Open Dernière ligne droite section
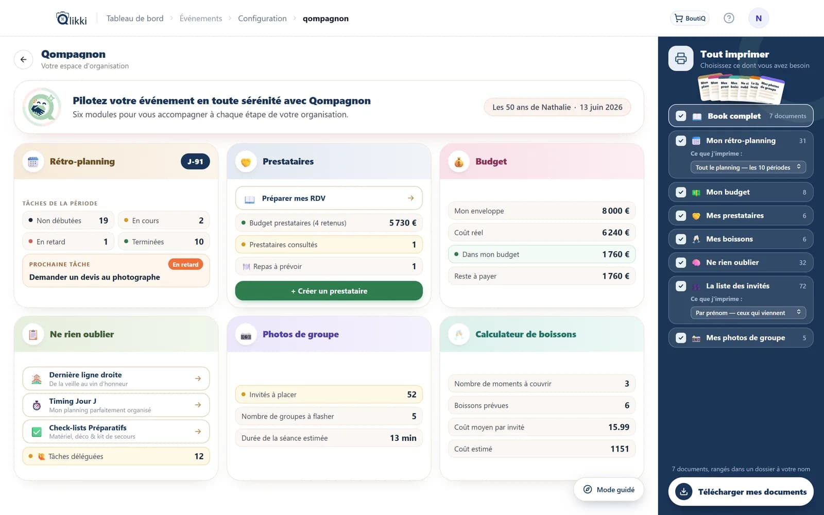 click(x=116, y=379)
